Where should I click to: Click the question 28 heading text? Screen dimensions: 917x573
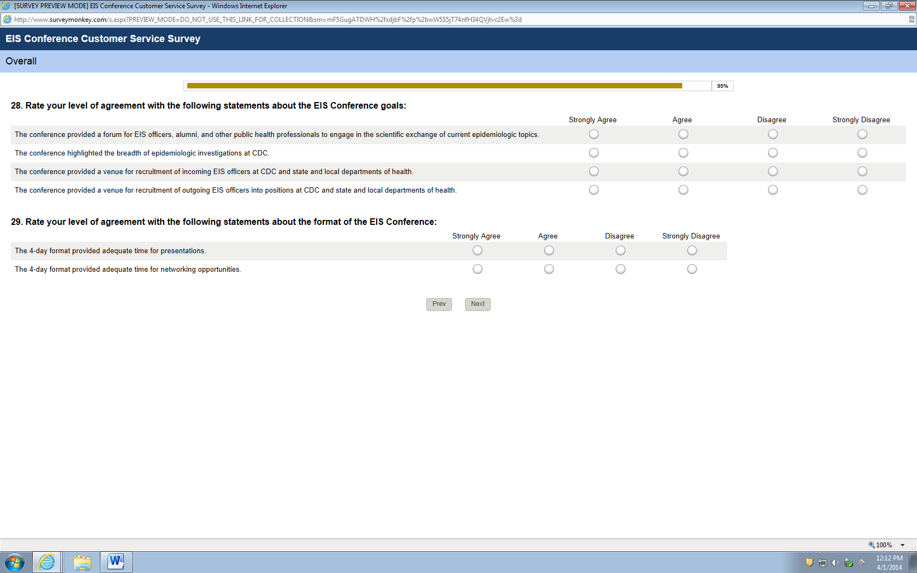[x=209, y=105]
